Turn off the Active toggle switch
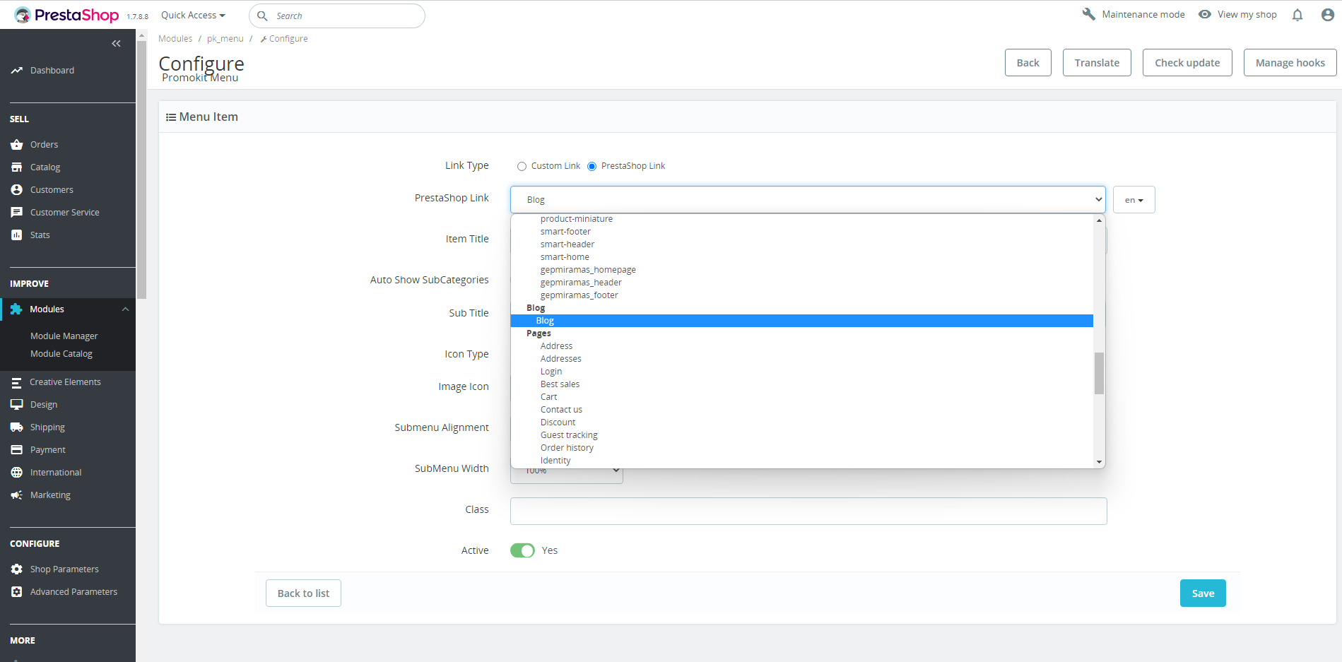 pos(522,550)
